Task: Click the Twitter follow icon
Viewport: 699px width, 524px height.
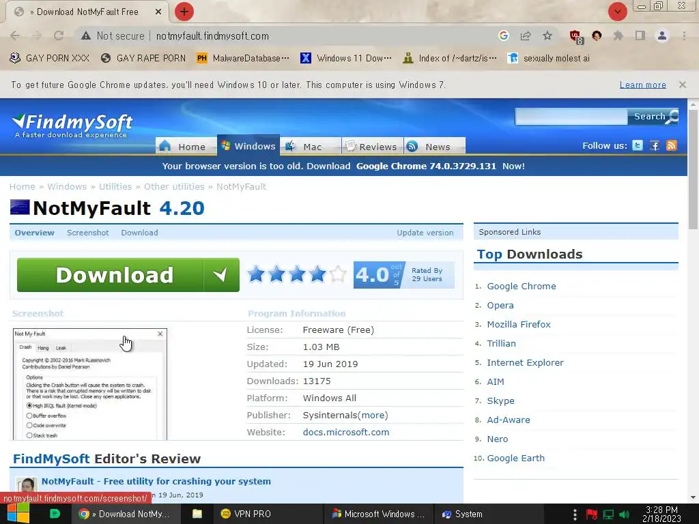Action: [x=638, y=146]
